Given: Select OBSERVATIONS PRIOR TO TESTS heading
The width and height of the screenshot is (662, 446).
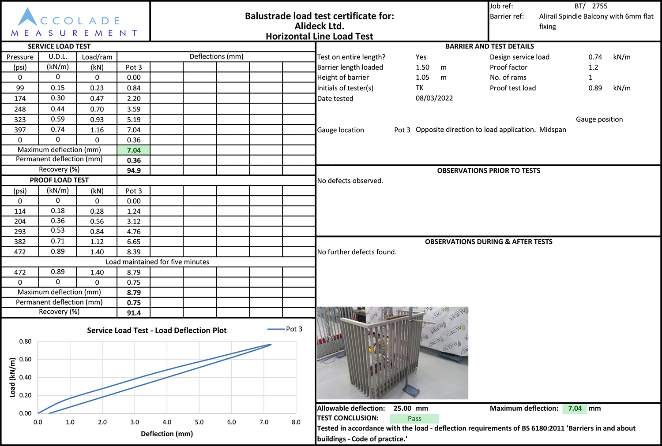Looking at the screenshot, I should click(x=489, y=171).
